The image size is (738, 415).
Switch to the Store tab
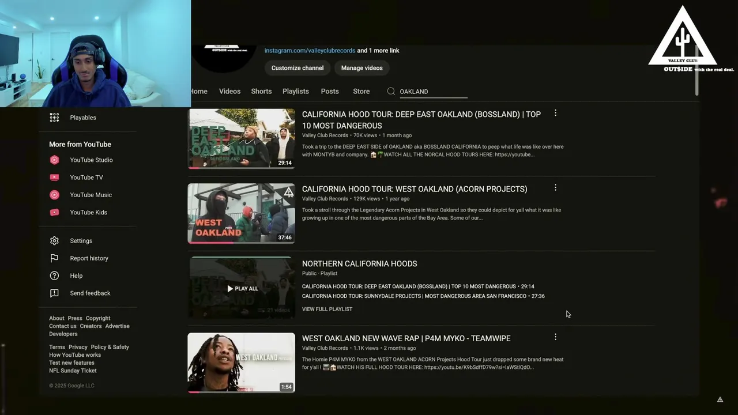coord(362,91)
